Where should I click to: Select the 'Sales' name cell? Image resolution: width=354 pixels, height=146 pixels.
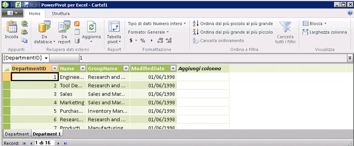pyautogui.click(x=72, y=94)
